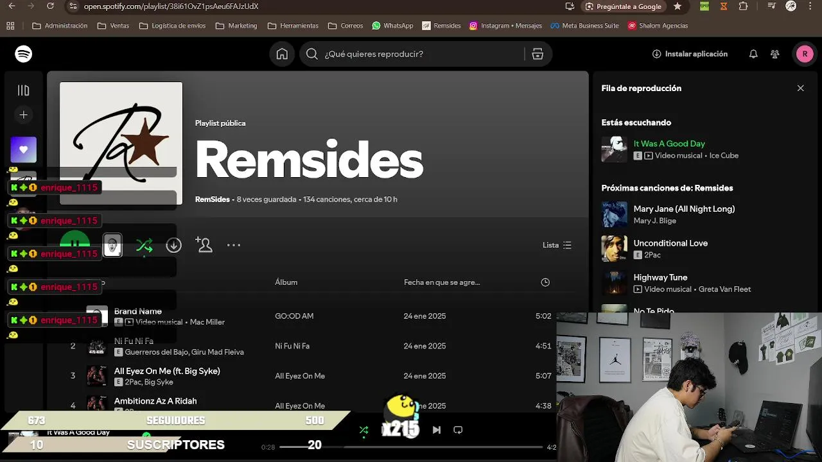Open 'Logística de envíos' bookmark folder
The width and height of the screenshot is (822, 462).
[172, 26]
